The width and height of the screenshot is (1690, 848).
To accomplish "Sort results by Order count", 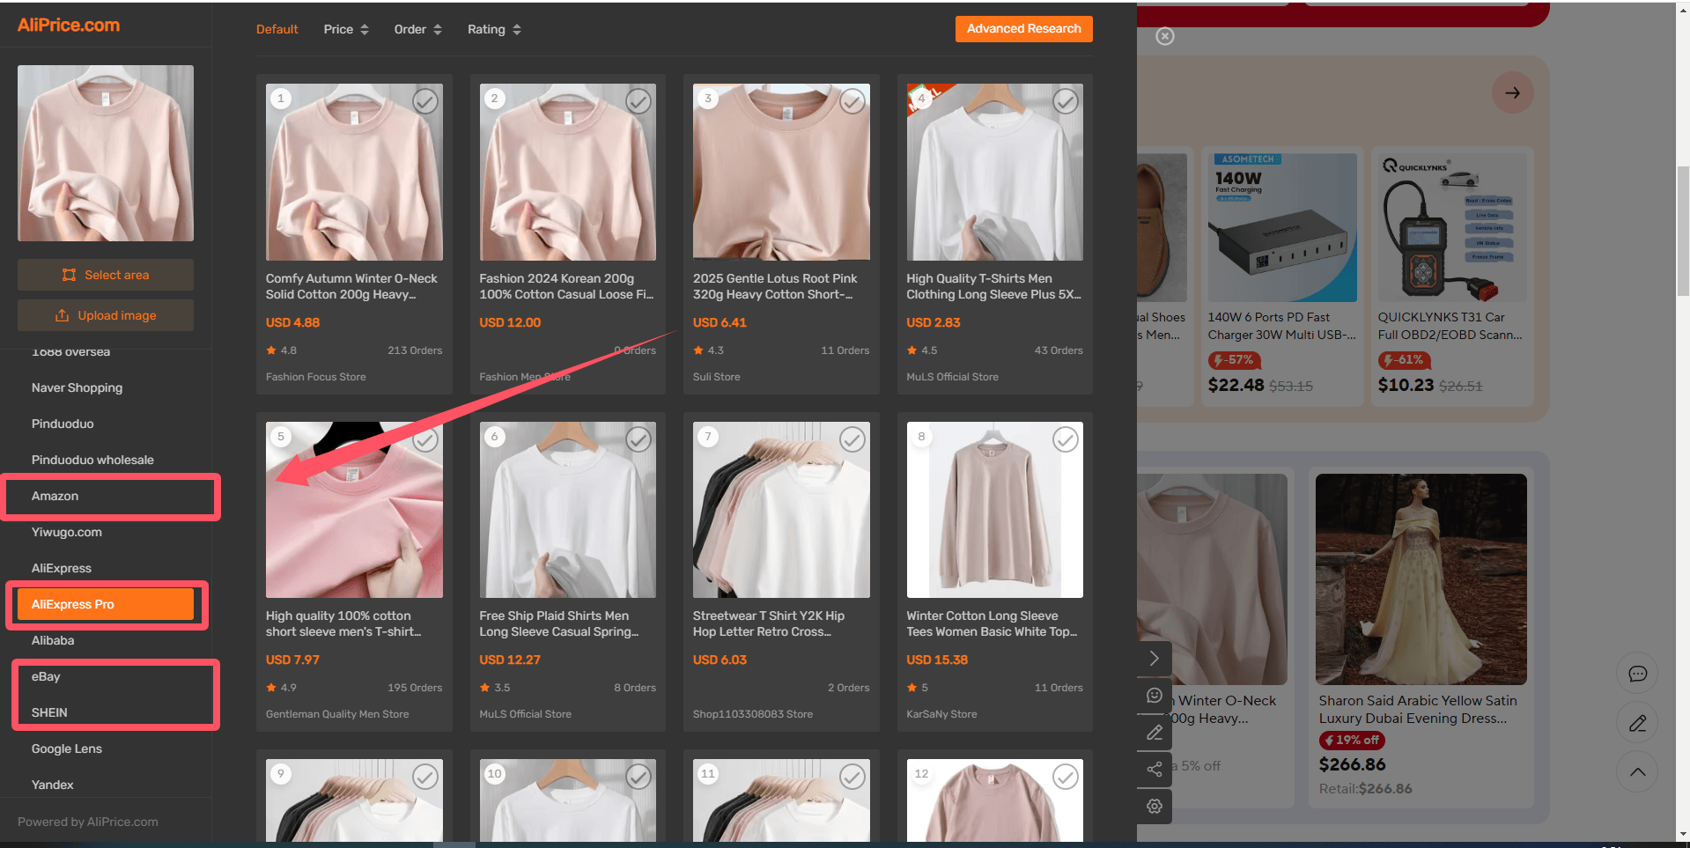I will 417,29.
